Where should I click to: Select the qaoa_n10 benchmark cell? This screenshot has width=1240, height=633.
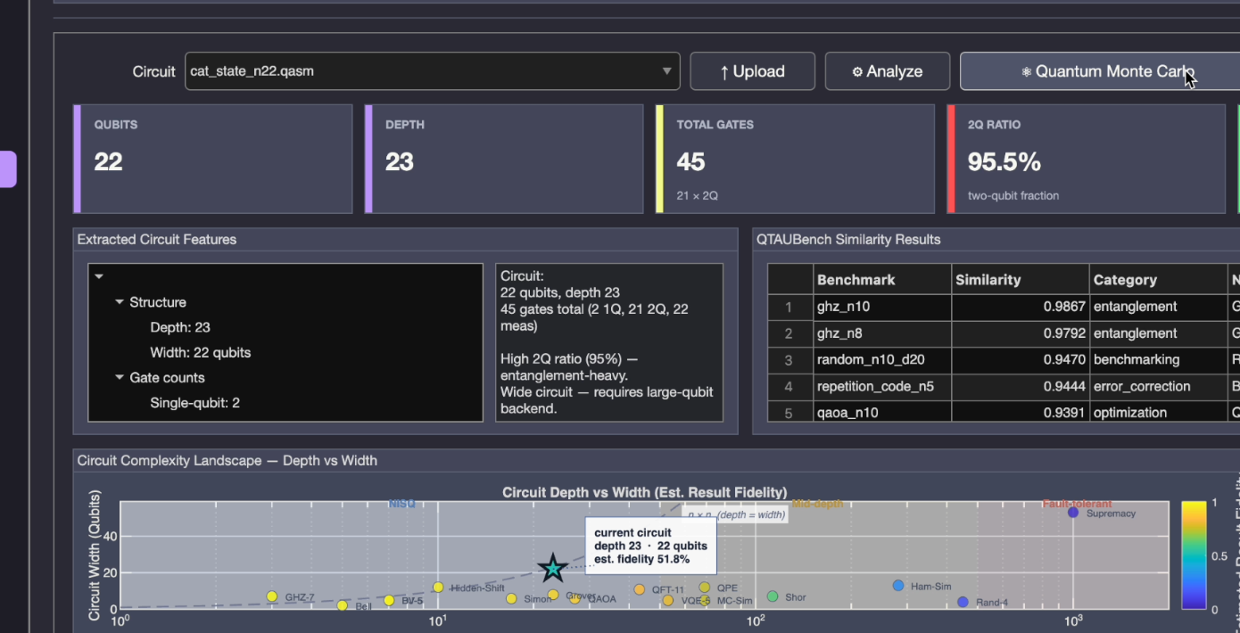[x=882, y=412]
